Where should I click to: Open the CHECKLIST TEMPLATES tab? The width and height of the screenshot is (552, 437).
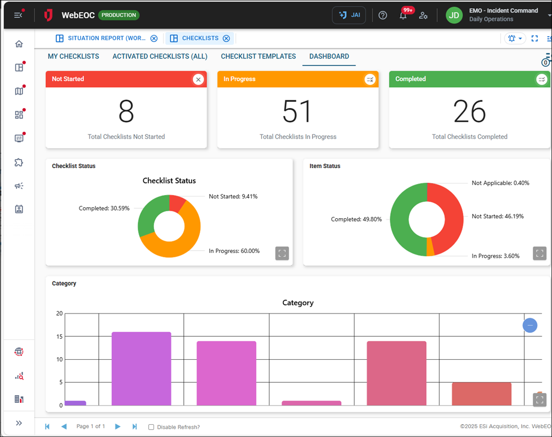pos(258,56)
